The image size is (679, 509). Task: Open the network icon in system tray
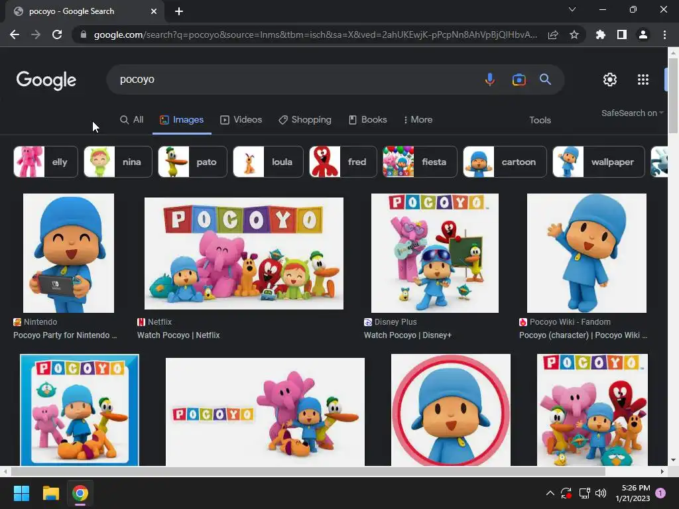tap(584, 493)
